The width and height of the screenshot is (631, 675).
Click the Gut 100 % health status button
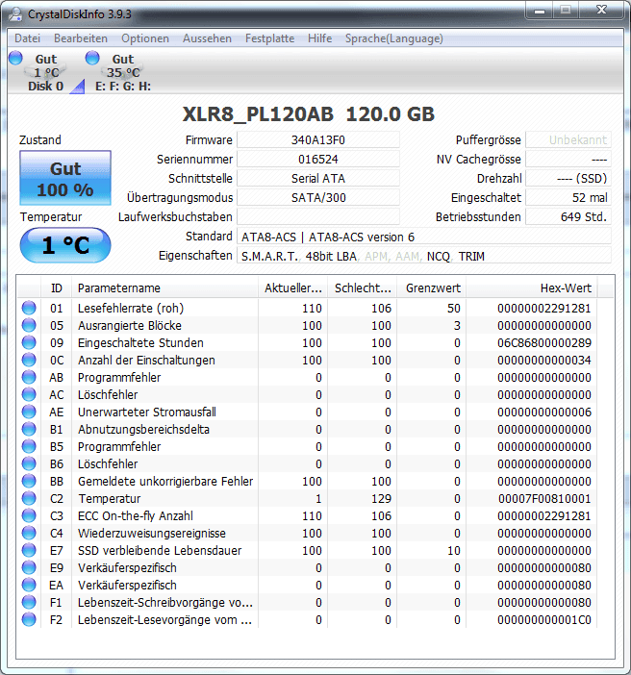point(65,178)
